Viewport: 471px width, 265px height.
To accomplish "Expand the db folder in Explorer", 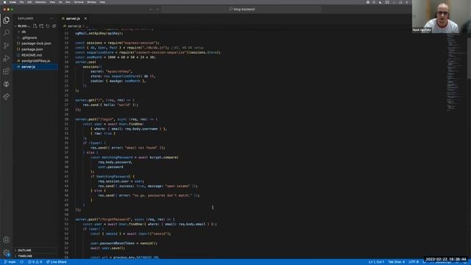I will click(x=24, y=32).
